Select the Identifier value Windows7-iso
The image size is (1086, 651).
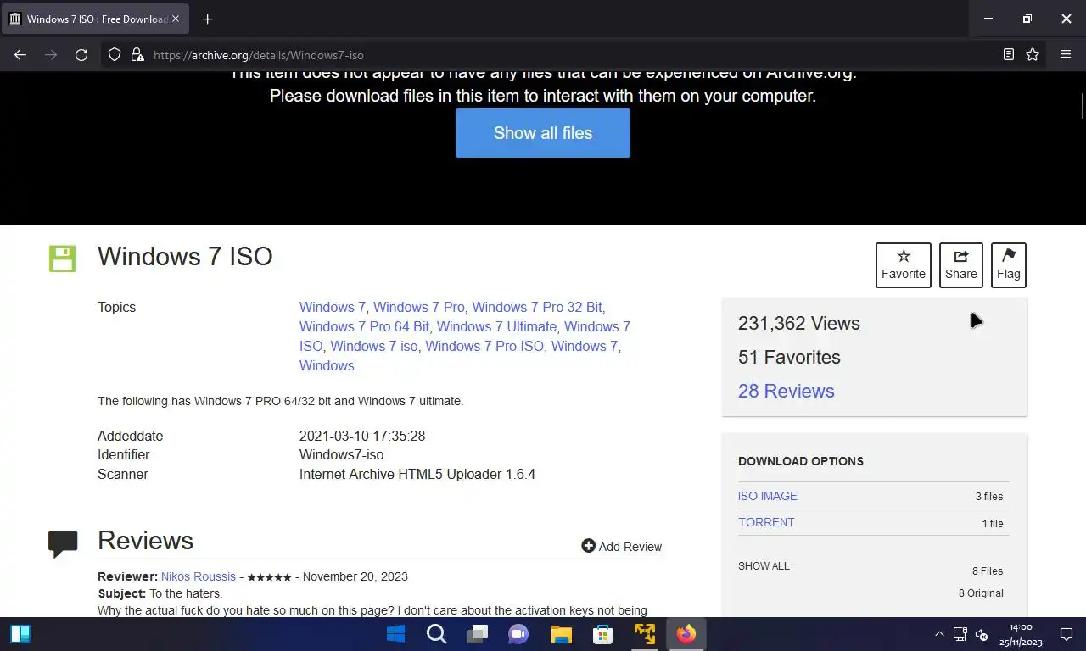(x=341, y=454)
